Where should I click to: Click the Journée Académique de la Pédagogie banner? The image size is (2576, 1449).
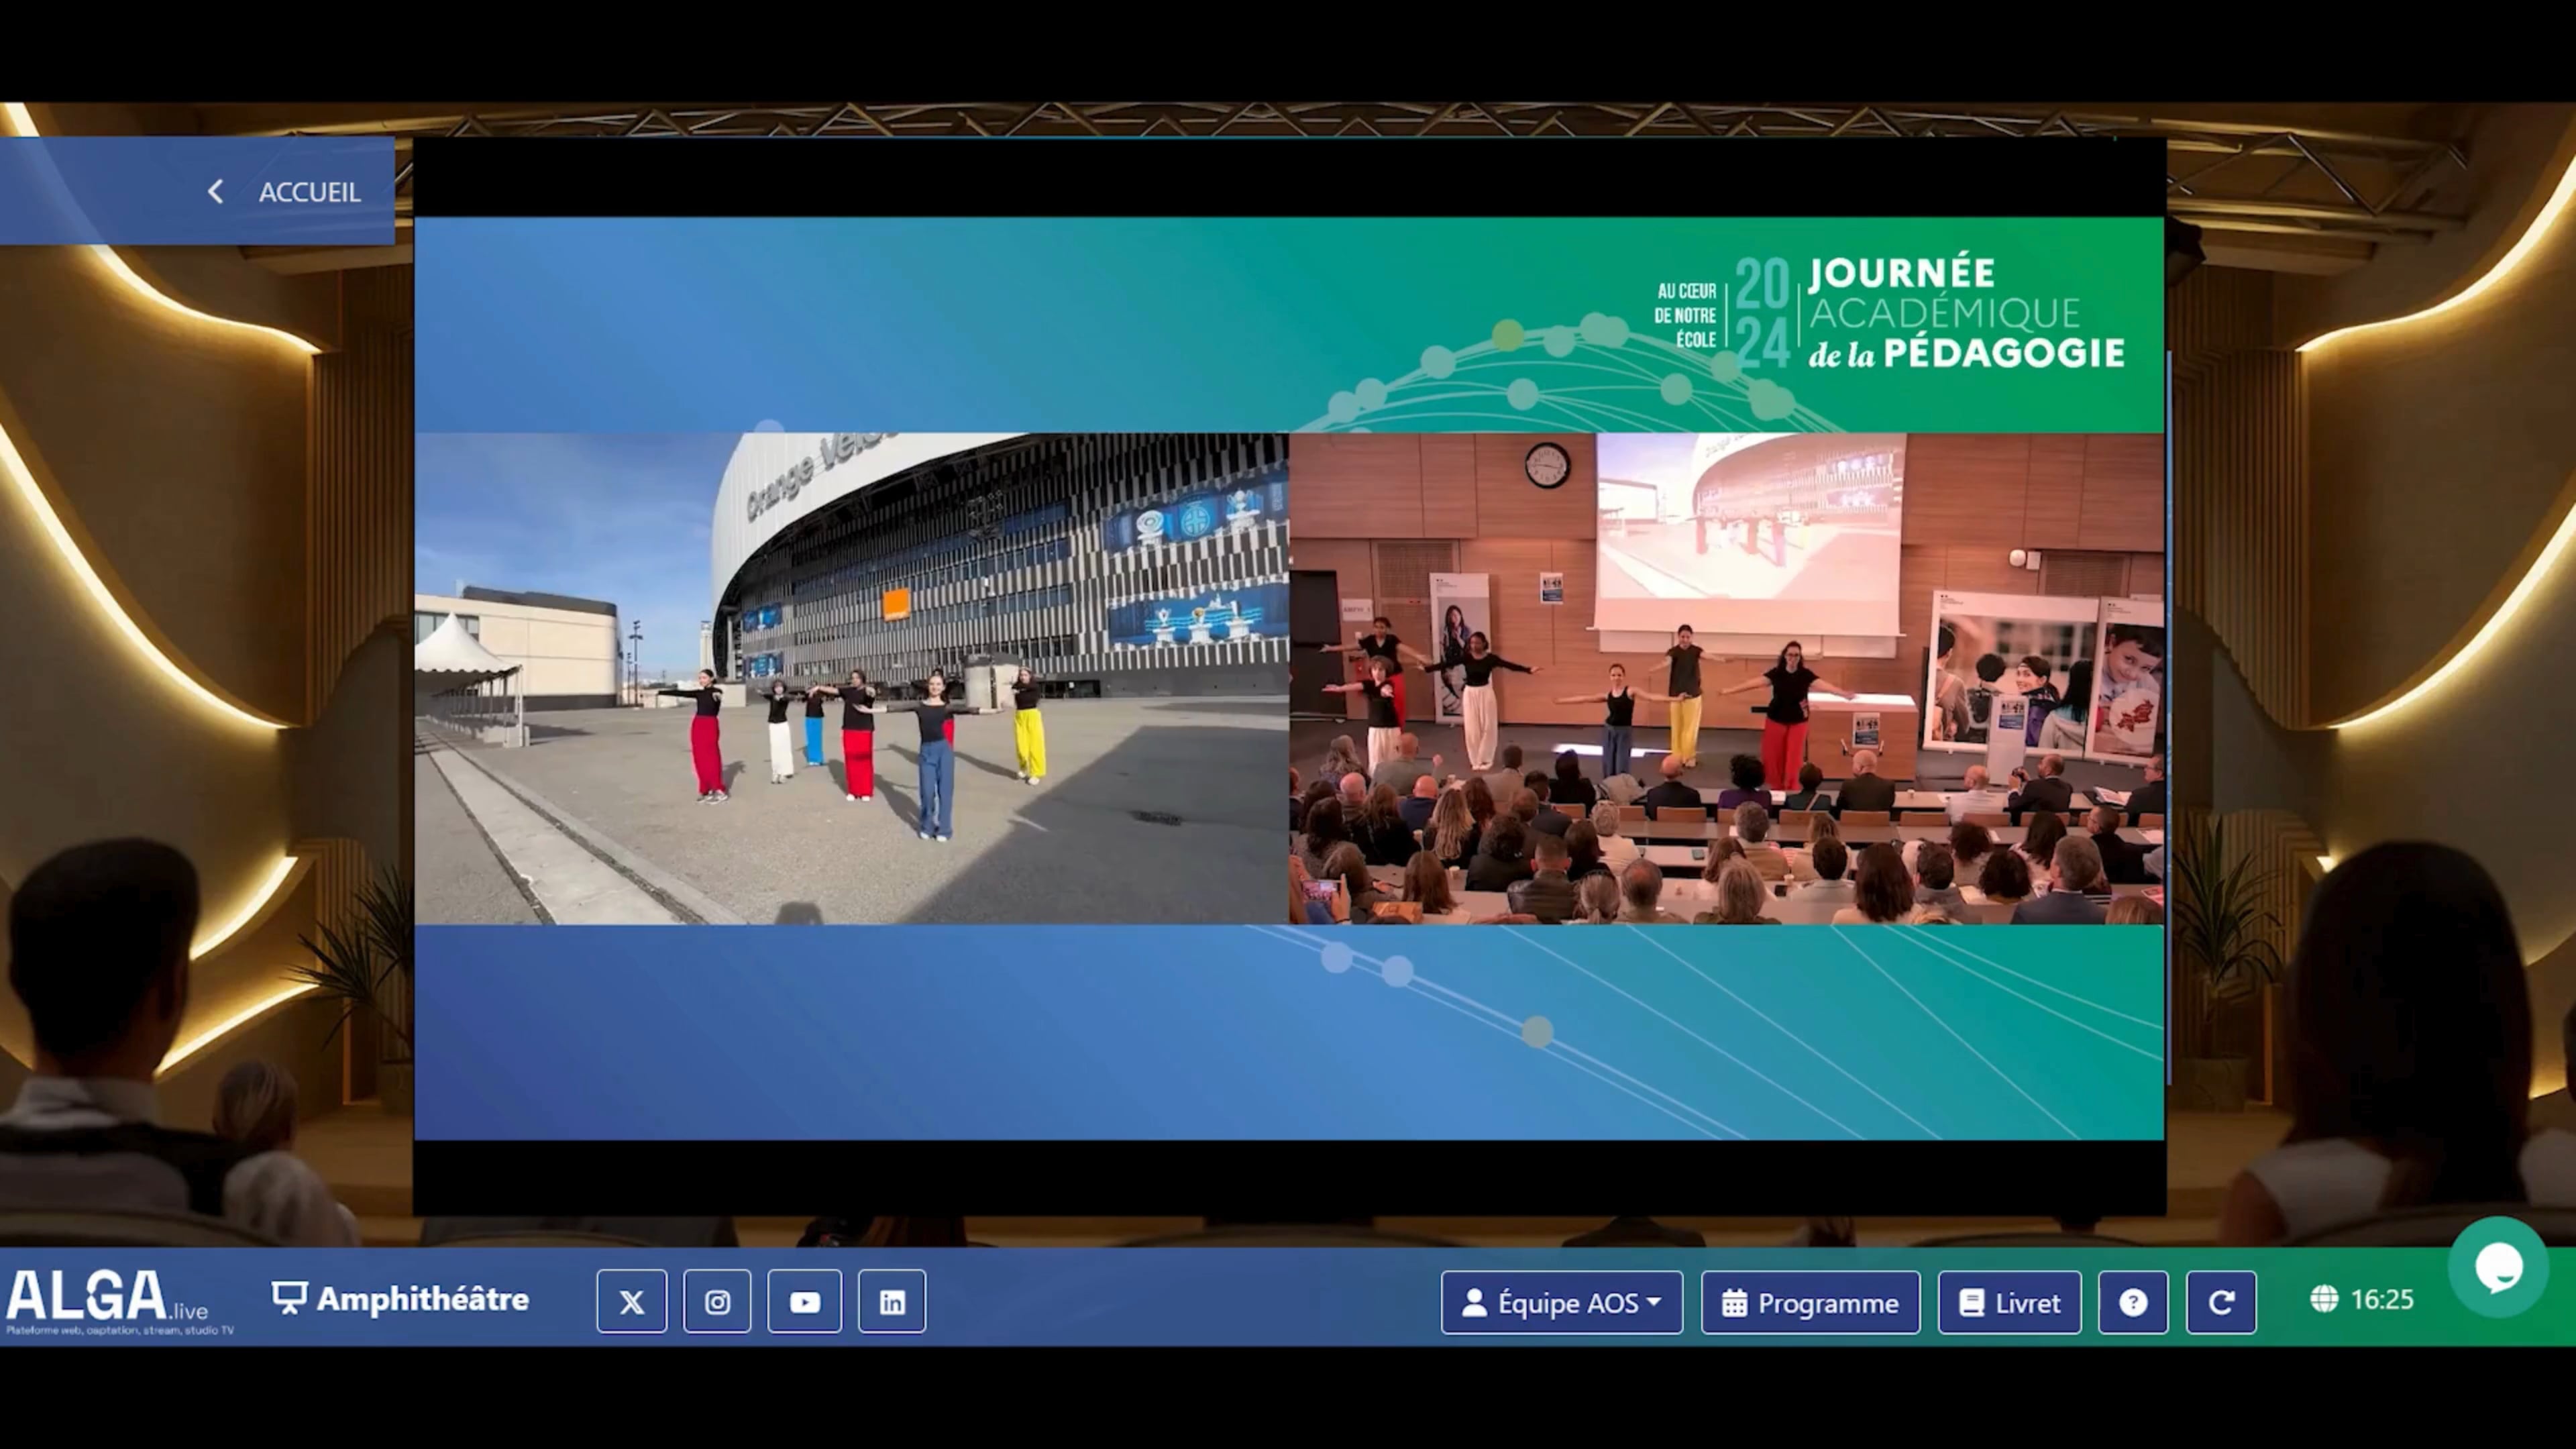click(1890, 313)
